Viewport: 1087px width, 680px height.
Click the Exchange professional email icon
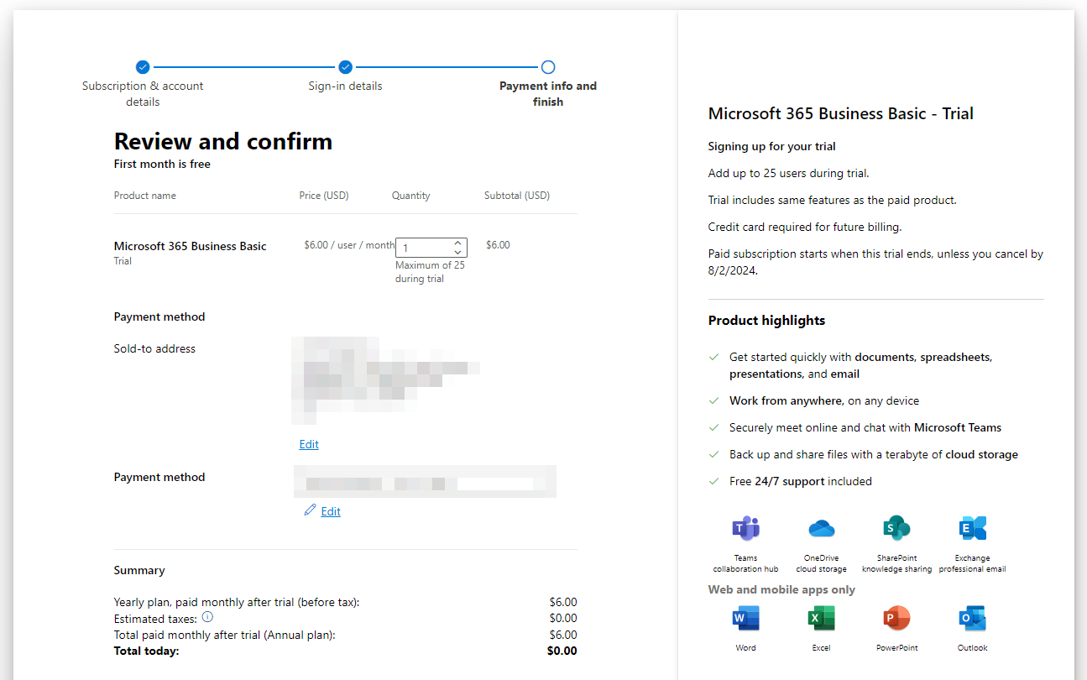tap(972, 528)
